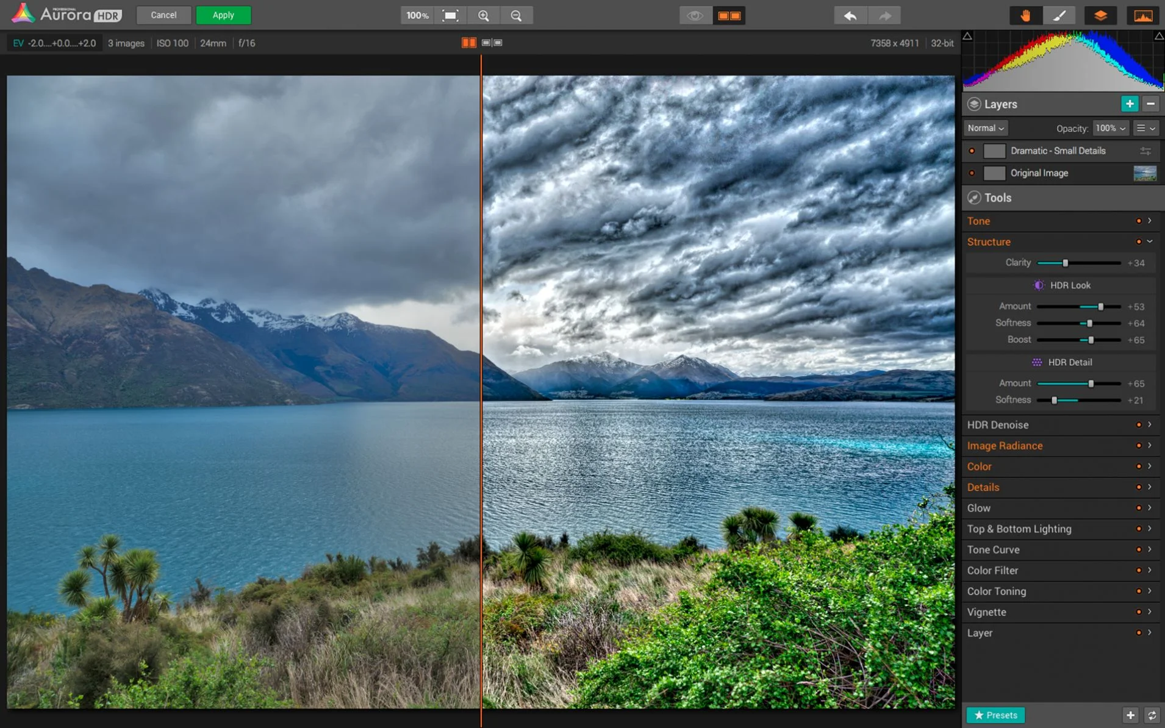The height and width of the screenshot is (728, 1165).
Task: Add a new layer with plus button
Action: click(x=1130, y=104)
